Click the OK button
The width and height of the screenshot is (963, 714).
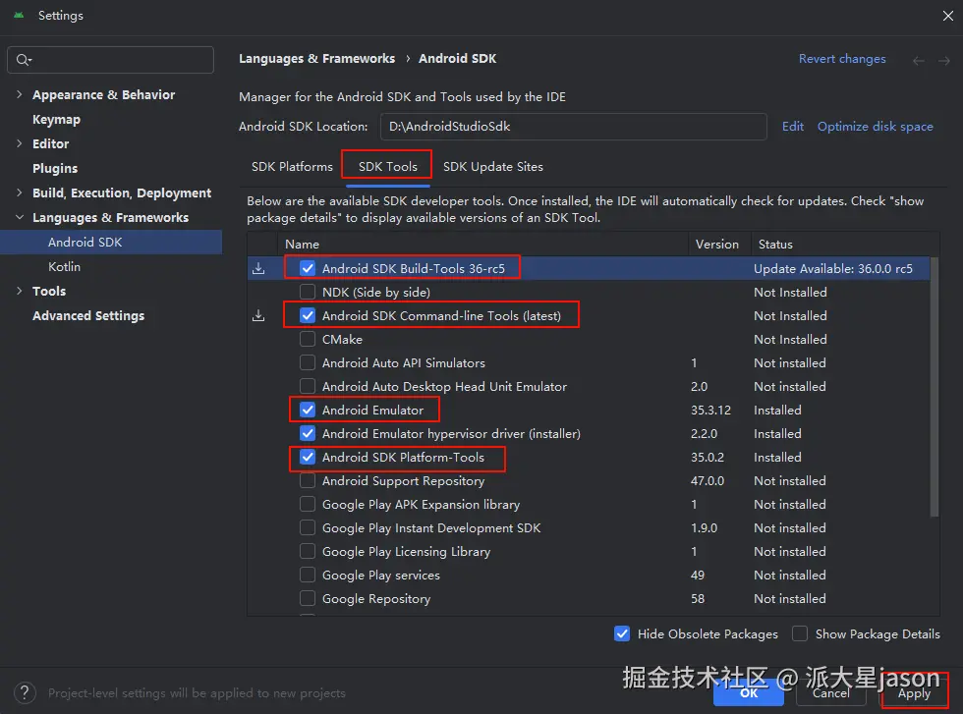click(x=749, y=693)
